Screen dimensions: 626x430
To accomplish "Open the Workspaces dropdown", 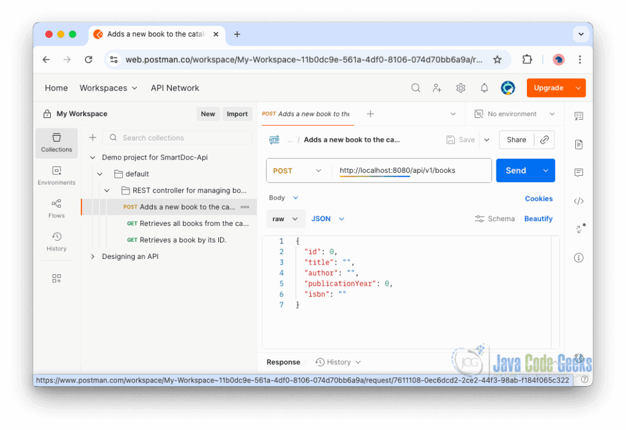I will pyautogui.click(x=108, y=88).
